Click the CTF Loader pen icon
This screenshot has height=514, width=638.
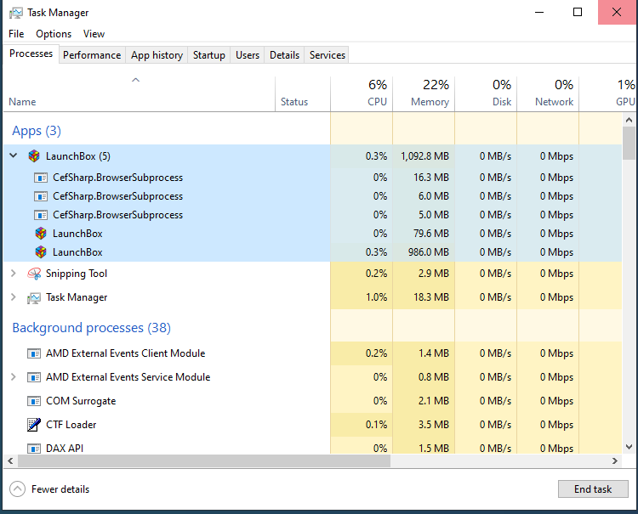coord(34,425)
